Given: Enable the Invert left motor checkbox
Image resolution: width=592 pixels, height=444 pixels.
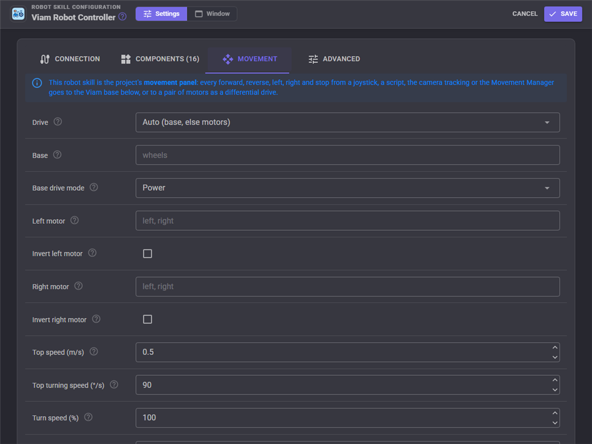Looking at the screenshot, I should (147, 254).
